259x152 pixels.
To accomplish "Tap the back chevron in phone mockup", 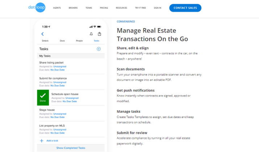I will point(42,34).
